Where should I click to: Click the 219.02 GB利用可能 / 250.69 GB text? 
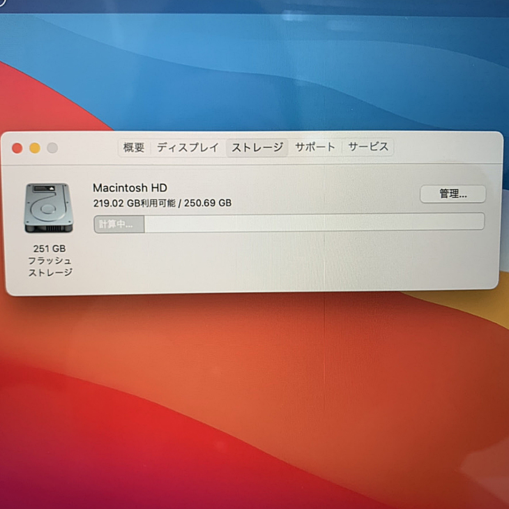point(162,203)
